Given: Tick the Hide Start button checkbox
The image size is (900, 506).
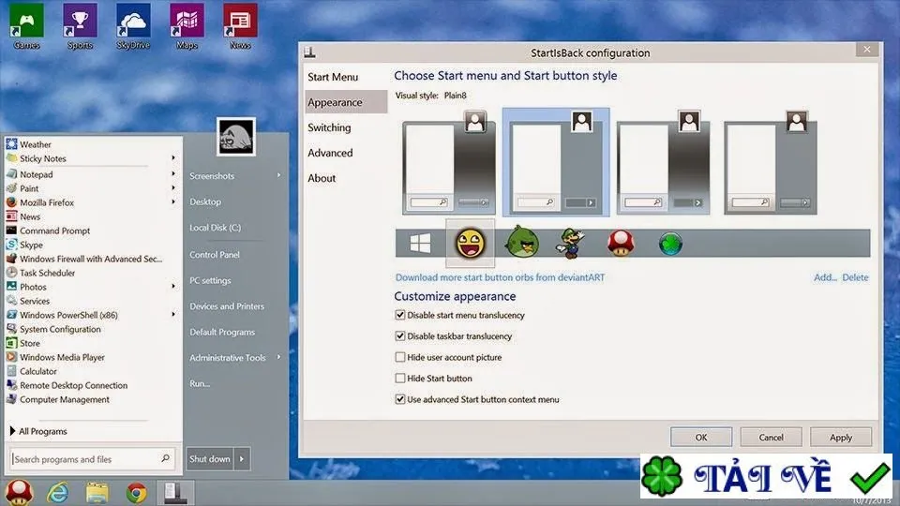Looking at the screenshot, I should click(400, 378).
